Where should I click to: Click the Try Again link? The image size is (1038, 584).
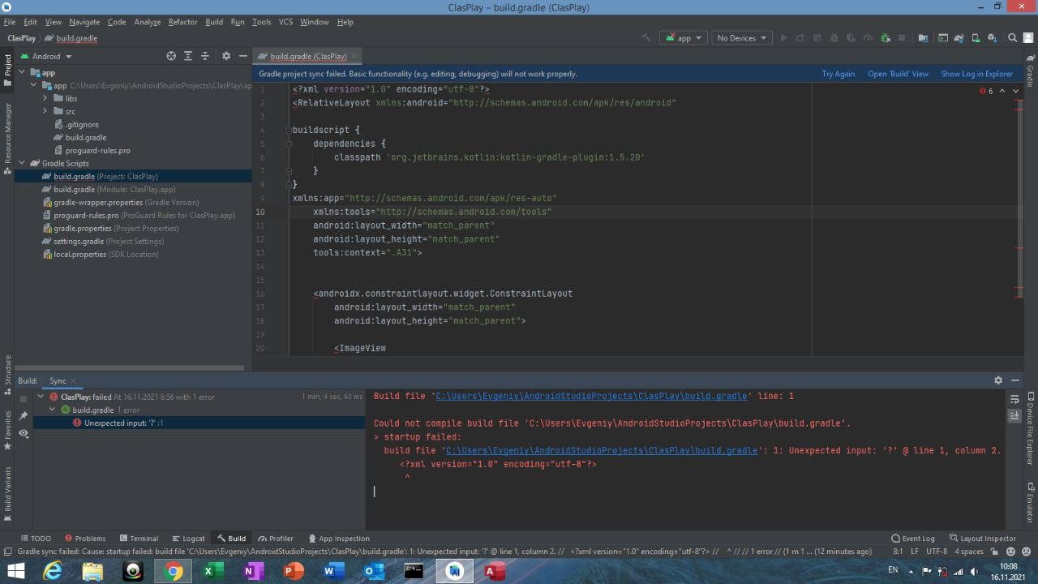(838, 74)
